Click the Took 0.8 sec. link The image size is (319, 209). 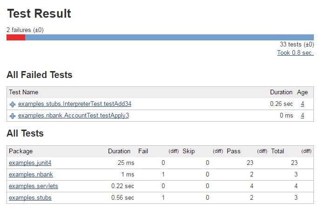click(x=295, y=53)
